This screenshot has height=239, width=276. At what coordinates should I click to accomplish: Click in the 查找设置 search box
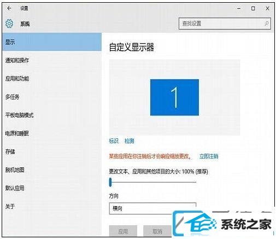225,24
